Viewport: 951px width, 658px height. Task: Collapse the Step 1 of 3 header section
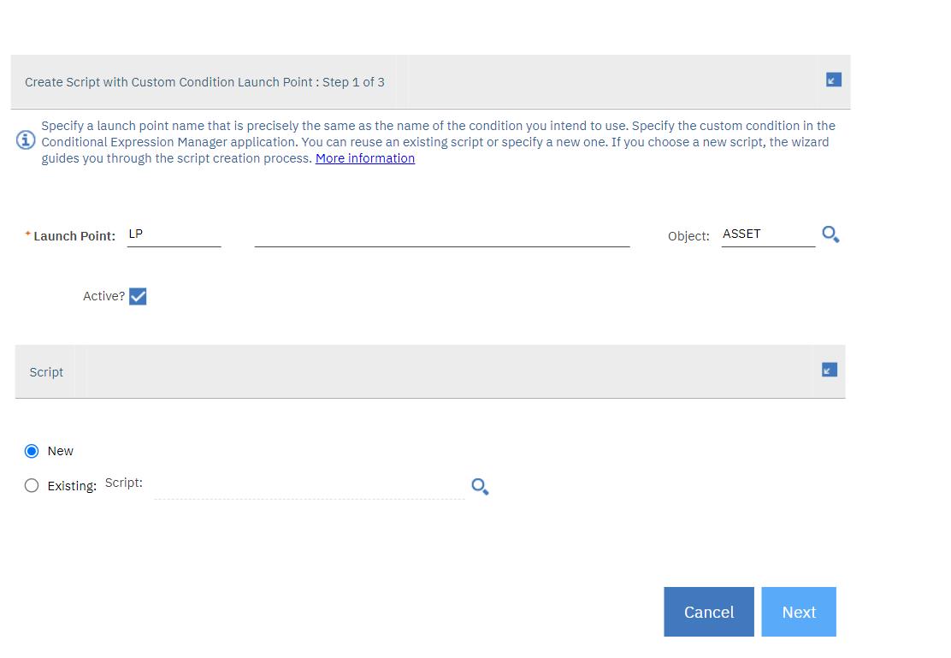point(832,79)
